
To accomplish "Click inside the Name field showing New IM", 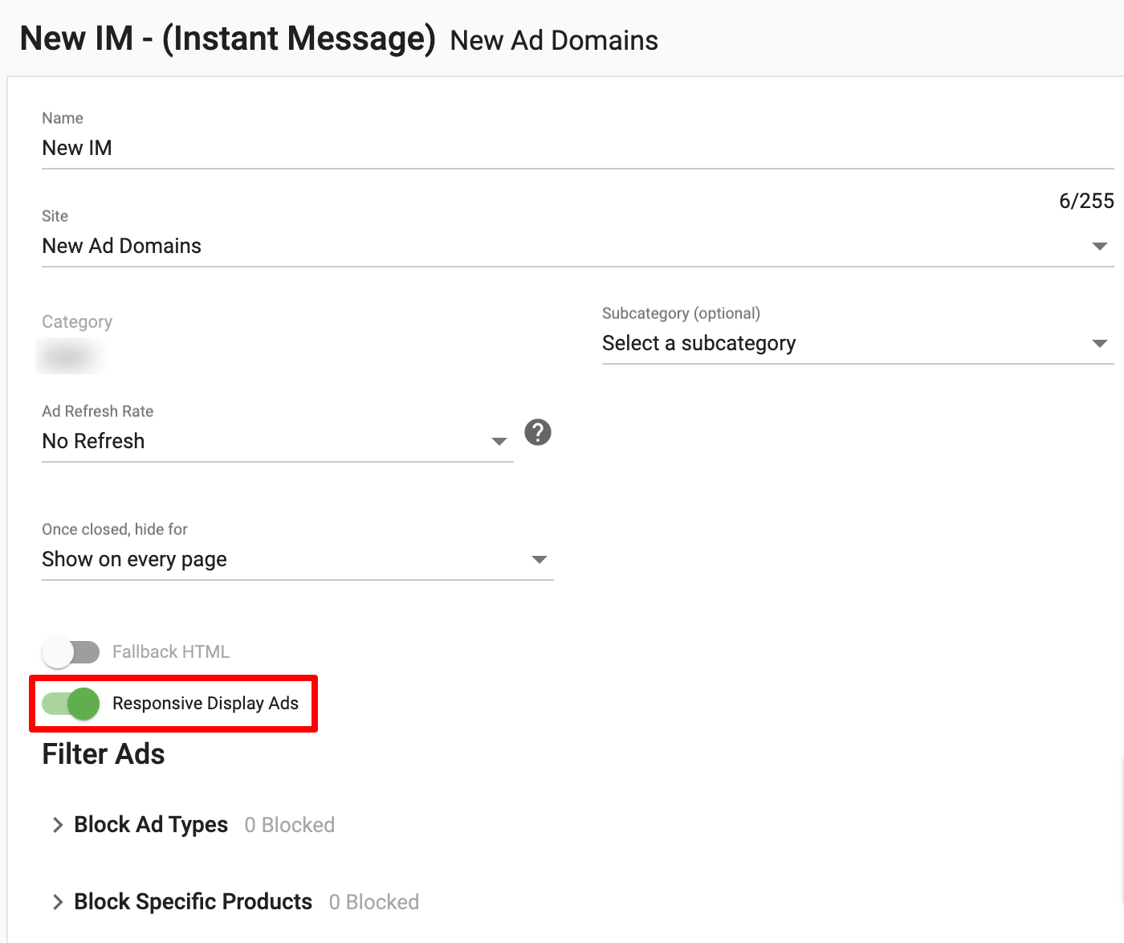I will tap(321, 148).
